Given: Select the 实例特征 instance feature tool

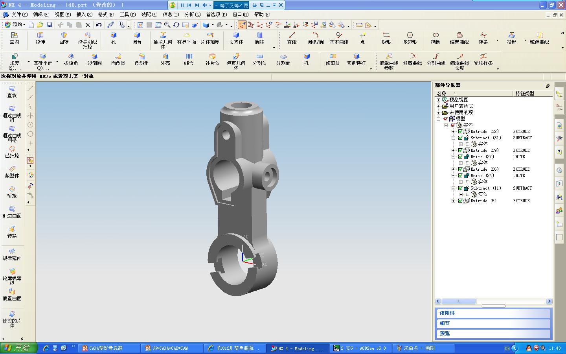Looking at the screenshot, I should click(356, 60).
